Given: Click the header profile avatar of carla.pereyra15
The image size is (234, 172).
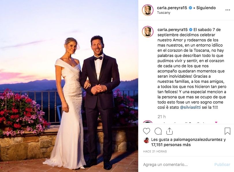Looking at the screenshot, I should pyautogui.click(x=148, y=10).
